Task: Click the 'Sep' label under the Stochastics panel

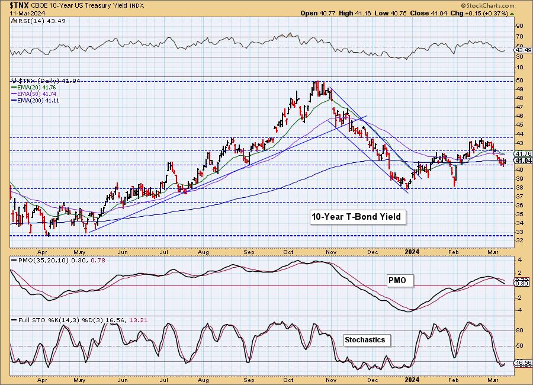Action: 249,380
